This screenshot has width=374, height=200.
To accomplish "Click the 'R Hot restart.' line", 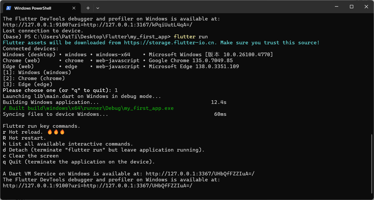I will tap(24, 138).
